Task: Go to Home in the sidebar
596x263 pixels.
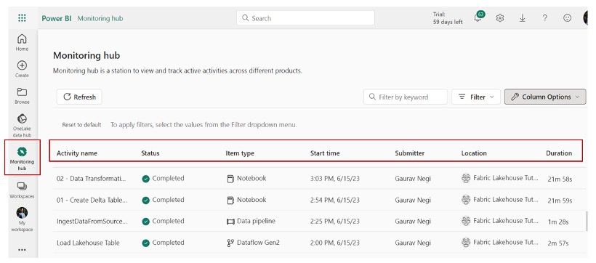Action: (x=22, y=42)
